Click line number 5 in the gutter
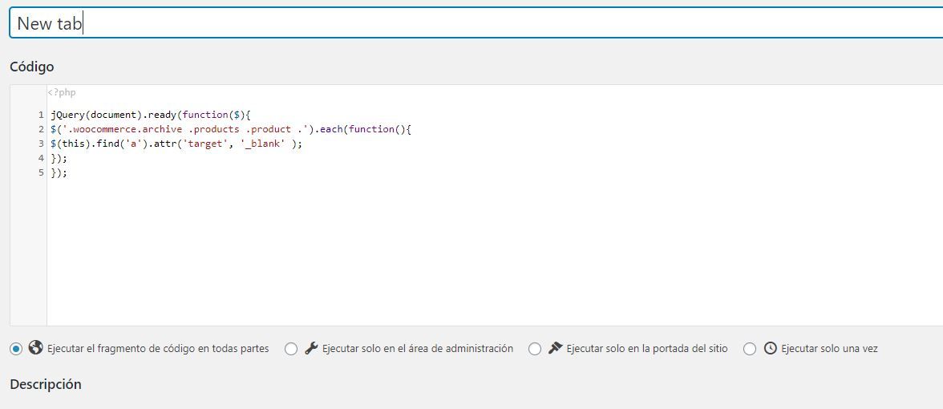This screenshot has width=943, height=409. point(41,172)
